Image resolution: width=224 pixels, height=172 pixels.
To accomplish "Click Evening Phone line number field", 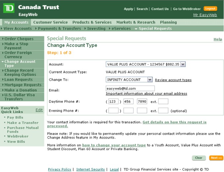I will coord(142,110).
